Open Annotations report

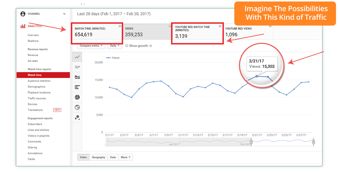pos(35,153)
